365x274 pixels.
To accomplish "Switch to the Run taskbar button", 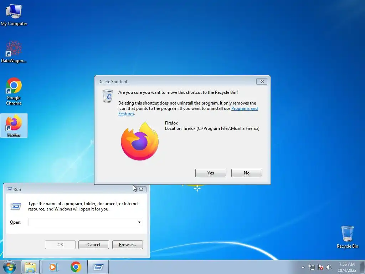I will point(98,267).
